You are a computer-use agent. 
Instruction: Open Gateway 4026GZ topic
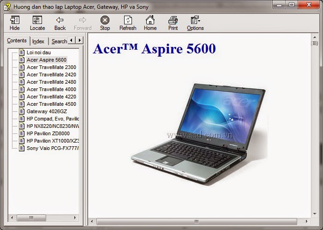pyautogui.click(x=47, y=111)
